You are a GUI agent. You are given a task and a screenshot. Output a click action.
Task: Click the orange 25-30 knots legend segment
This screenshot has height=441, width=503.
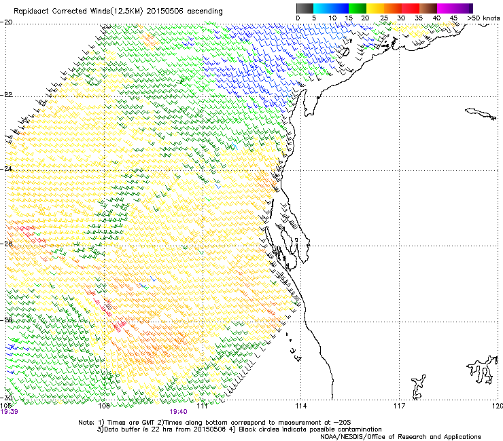[393, 8]
